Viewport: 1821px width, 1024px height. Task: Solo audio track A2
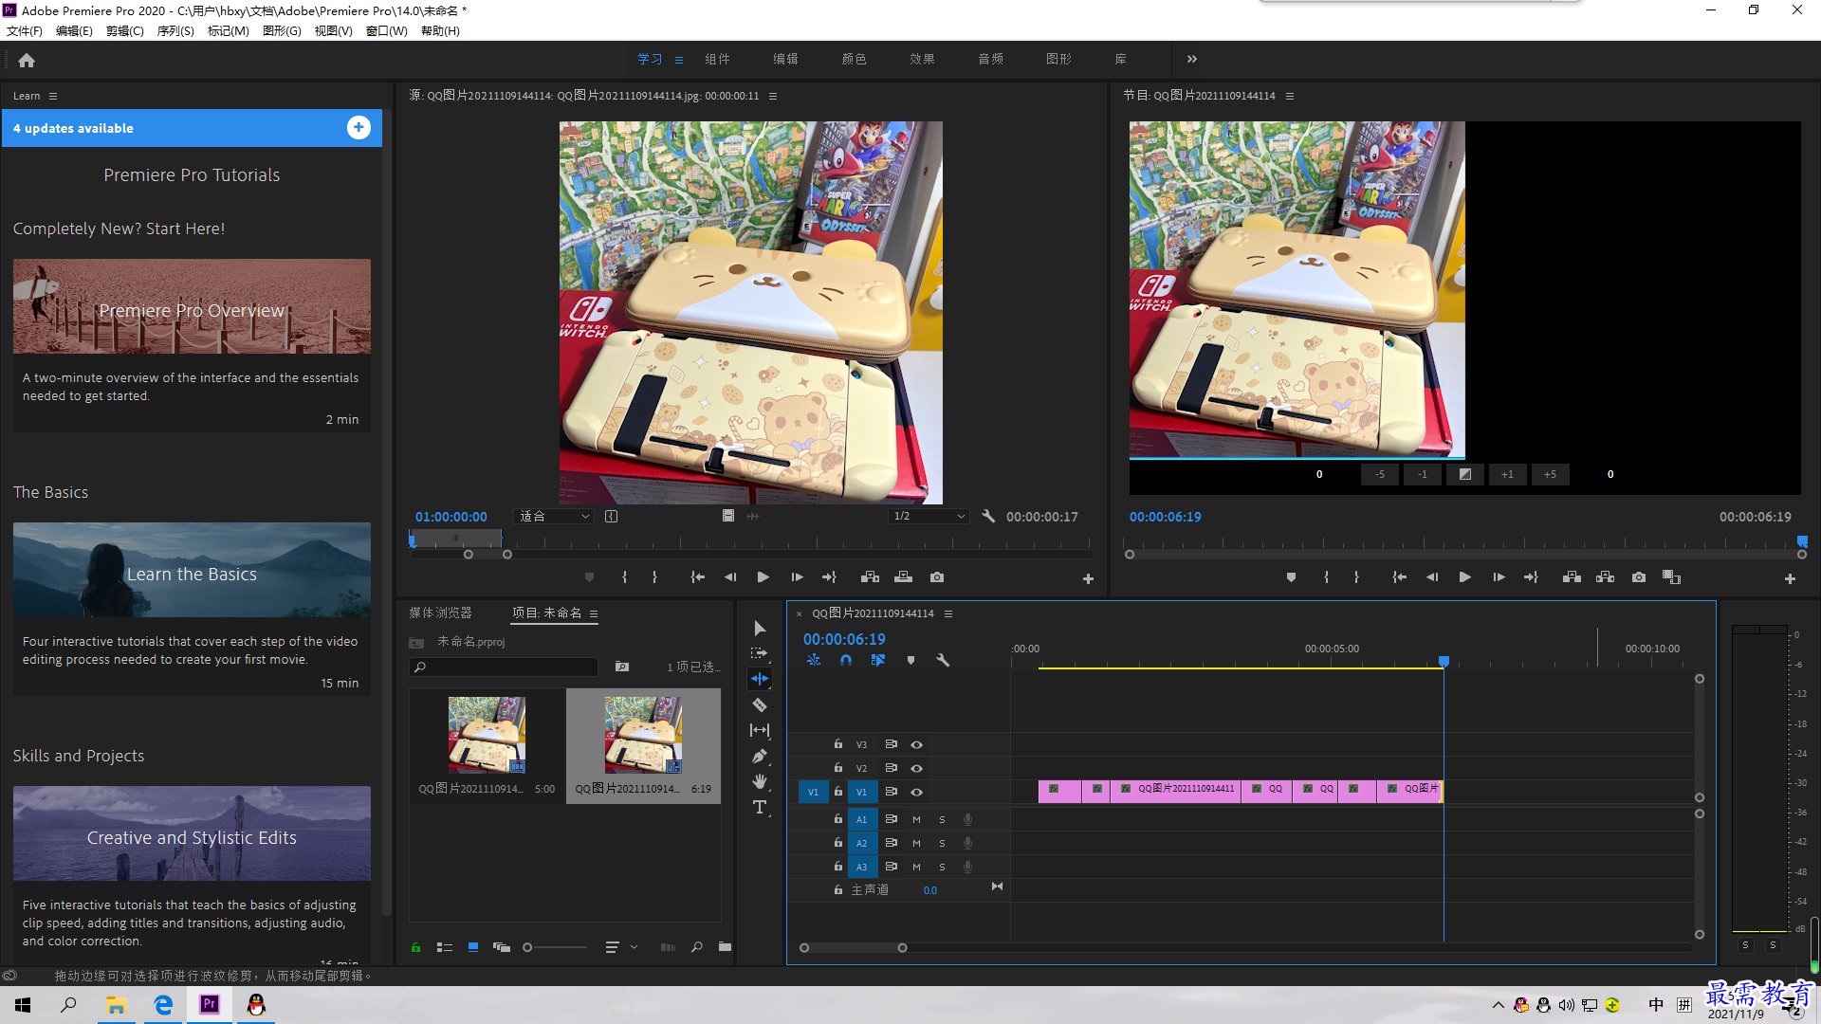(942, 843)
